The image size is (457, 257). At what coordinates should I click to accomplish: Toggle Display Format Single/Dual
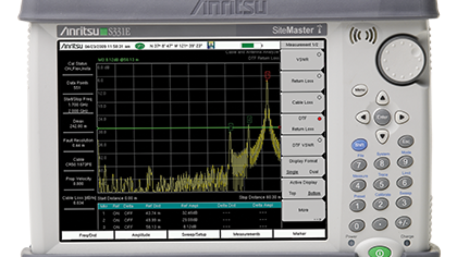[x=302, y=166]
